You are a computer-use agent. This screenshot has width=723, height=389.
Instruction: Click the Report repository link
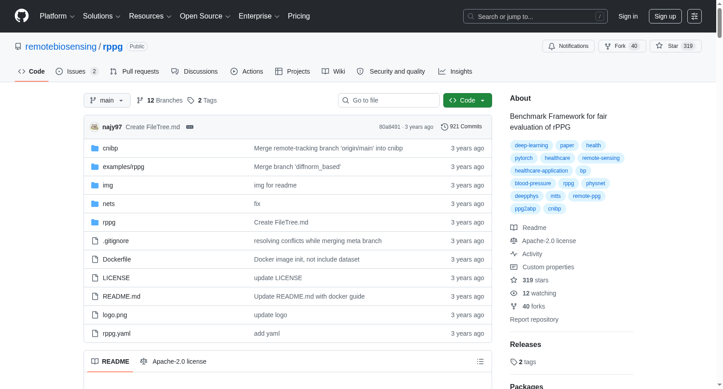[x=534, y=319]
